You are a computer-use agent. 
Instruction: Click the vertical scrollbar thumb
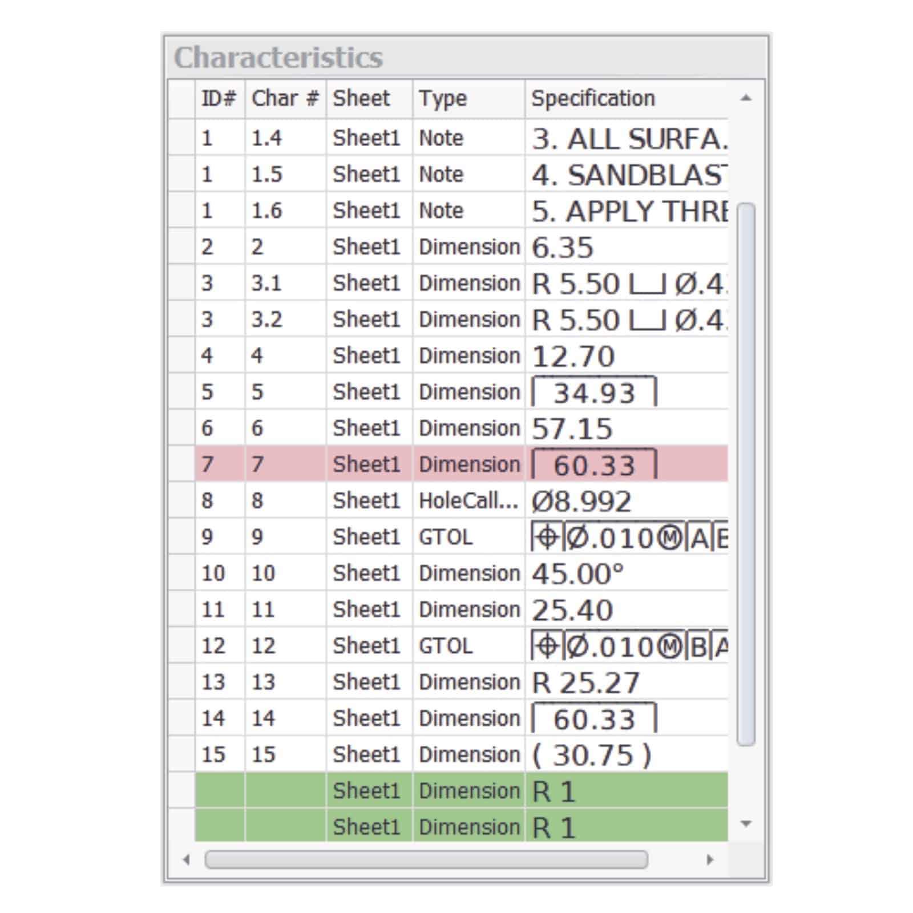tap(746, 474)
